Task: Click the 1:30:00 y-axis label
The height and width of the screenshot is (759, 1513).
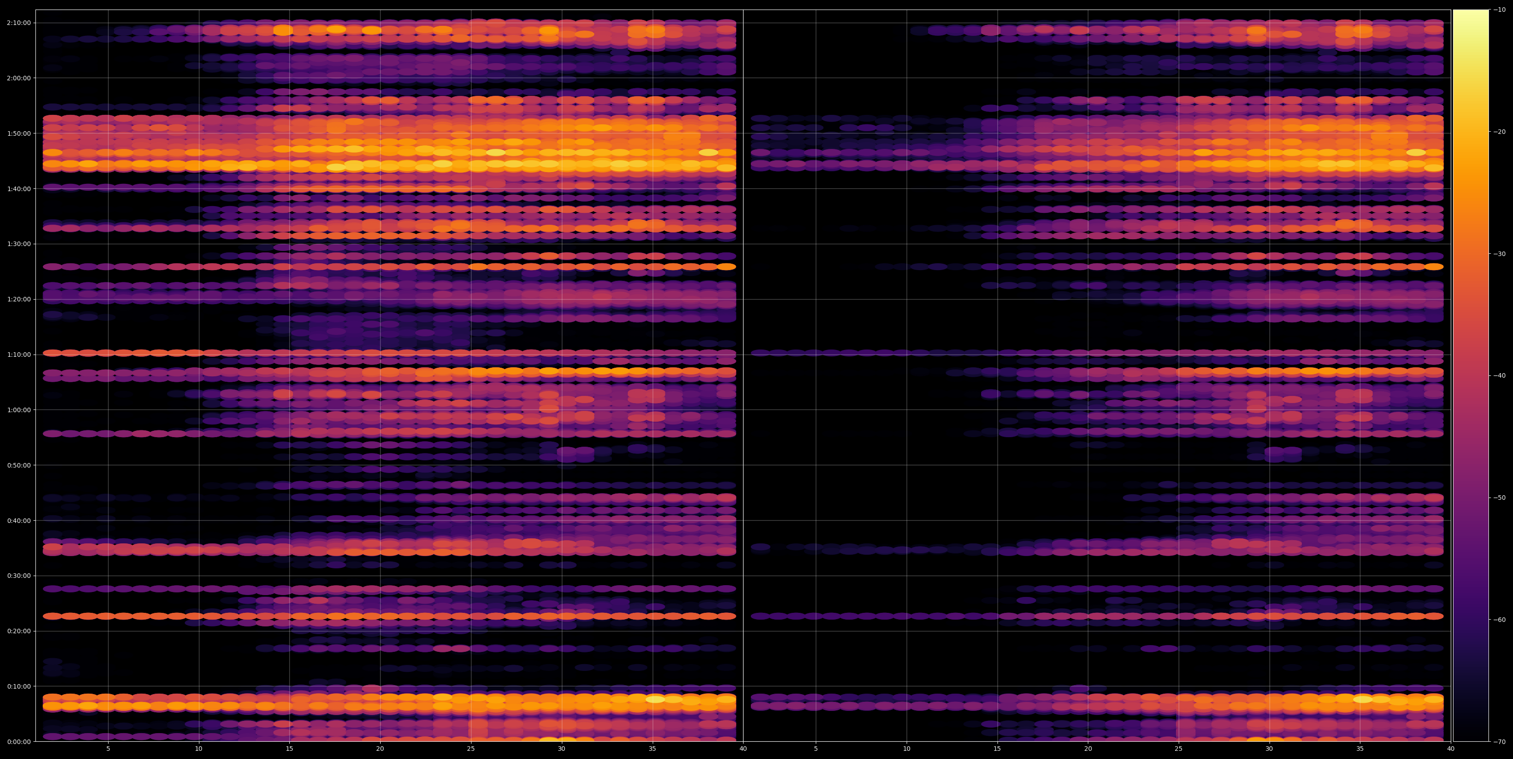Action: coord(19,244)
